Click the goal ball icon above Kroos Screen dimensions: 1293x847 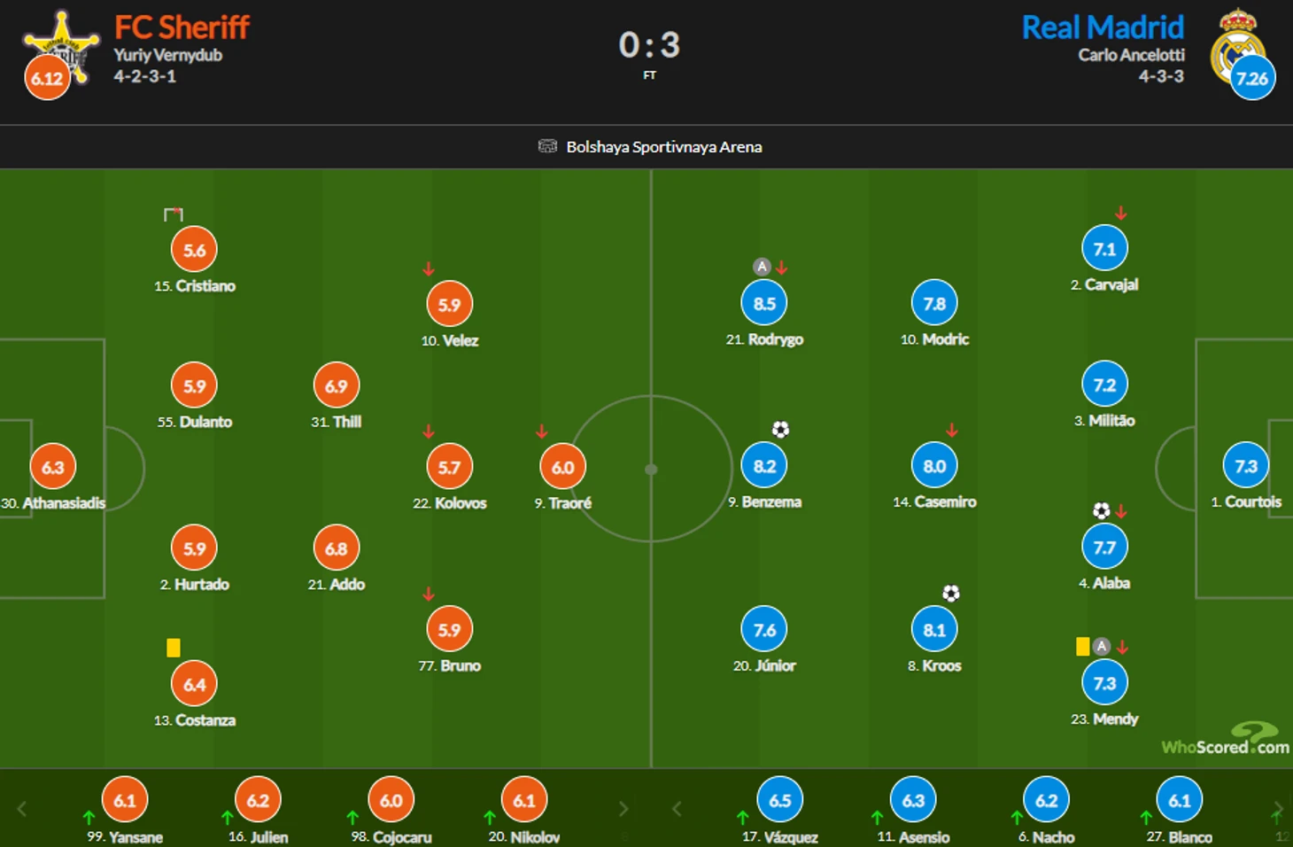[x=950, y=593]
